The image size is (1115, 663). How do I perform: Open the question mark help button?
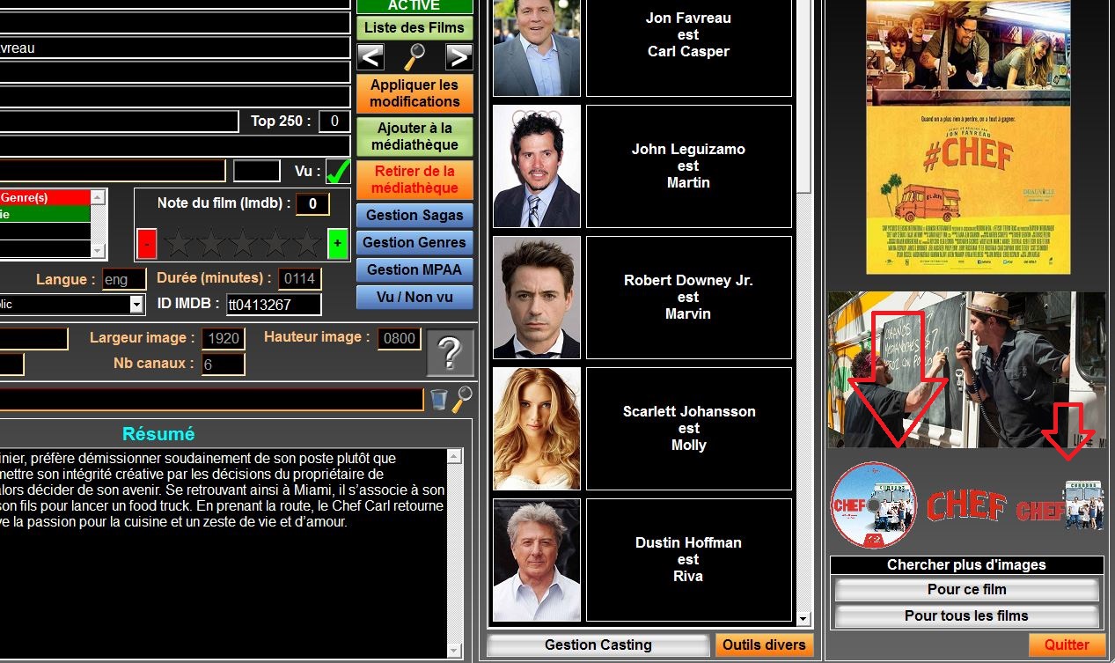(450, 353)
